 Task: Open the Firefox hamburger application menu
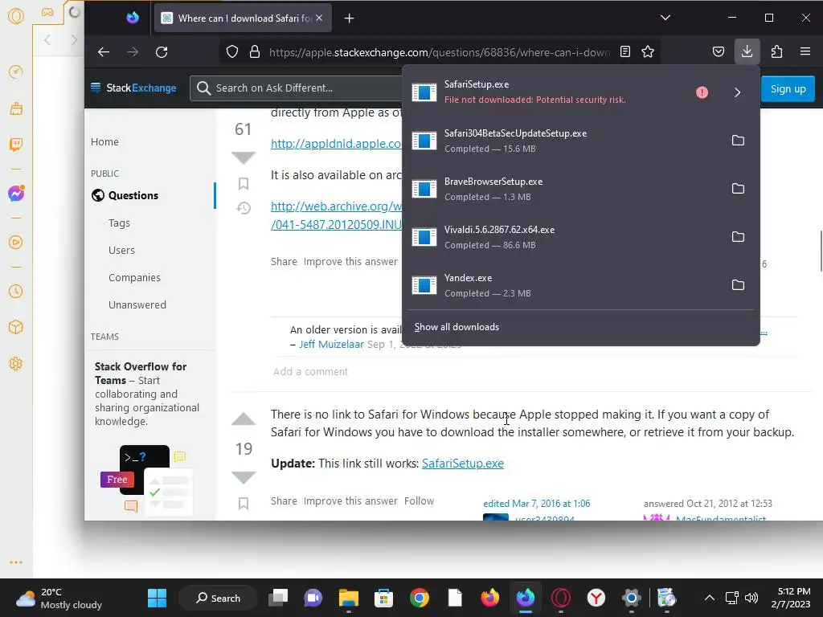click(805, 52)
